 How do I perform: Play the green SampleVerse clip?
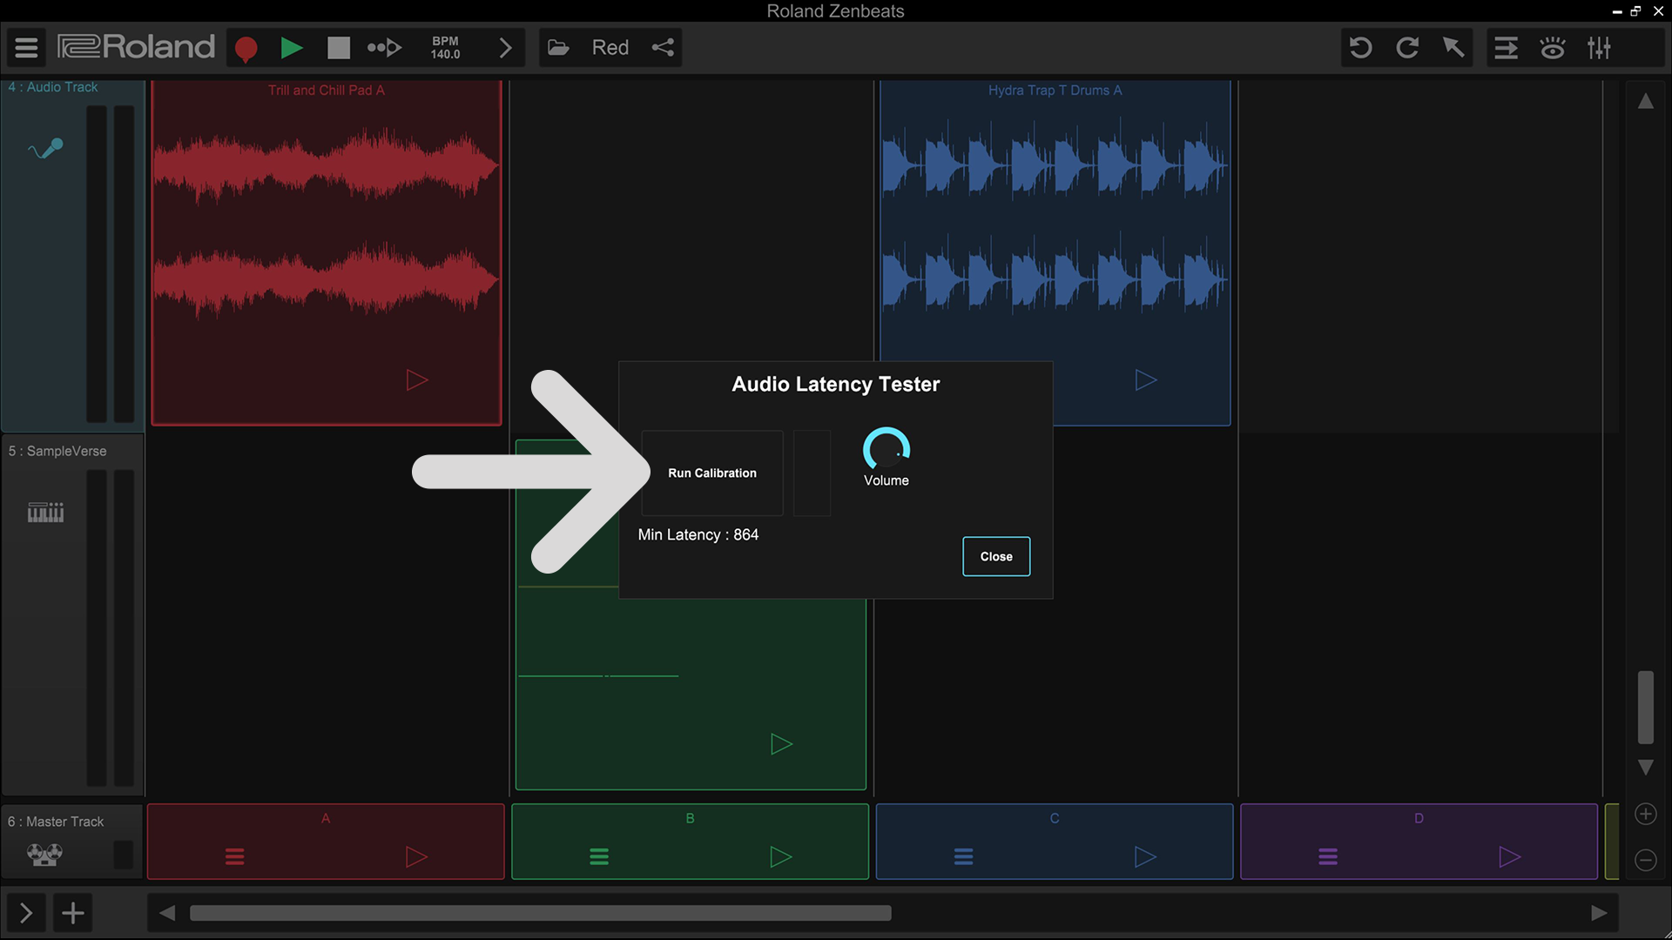[x=781, y=744]
